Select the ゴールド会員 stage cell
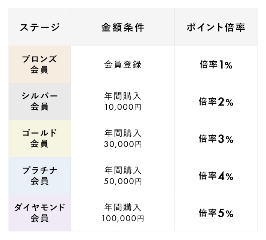 click(40, 139)
